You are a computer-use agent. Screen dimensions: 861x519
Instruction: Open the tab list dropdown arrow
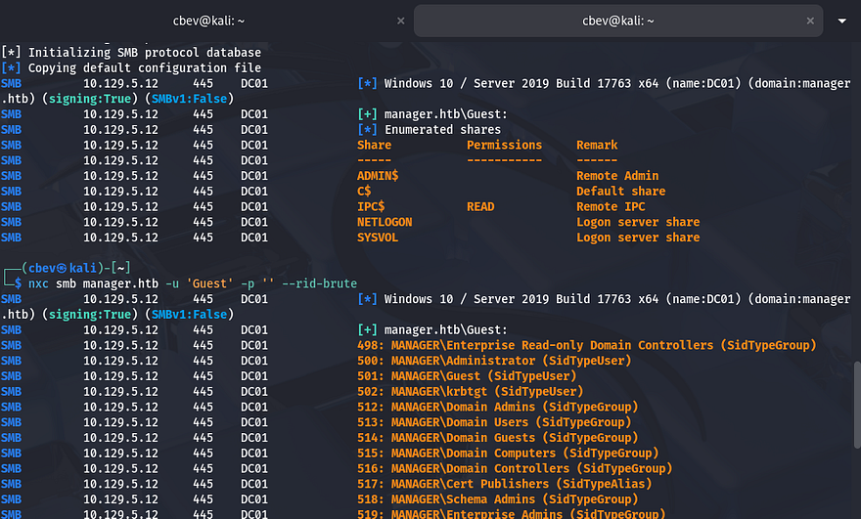(843, 21)
